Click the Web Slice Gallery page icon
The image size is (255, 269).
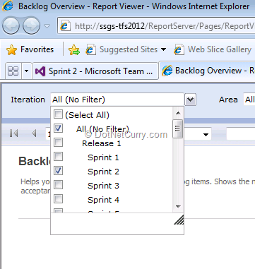(179, 50)
